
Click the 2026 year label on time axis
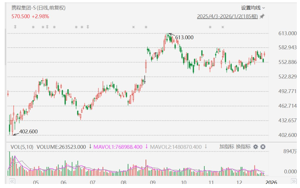[x=271, y=182]
